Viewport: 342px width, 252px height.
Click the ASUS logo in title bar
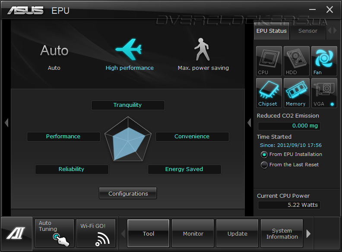point(25,10)
